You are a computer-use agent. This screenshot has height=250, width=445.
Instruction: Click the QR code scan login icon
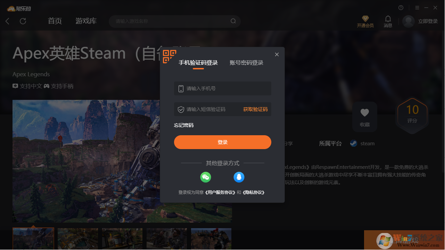[x=169, y=56]
